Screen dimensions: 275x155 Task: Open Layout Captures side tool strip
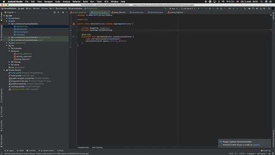tap(2, 96)
